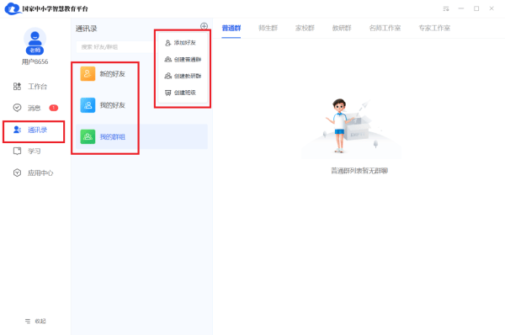Image resolution: width=505 pixels, height=335 pixels.
Task: Open window settings menu icon in title bar
Action: 446,8
